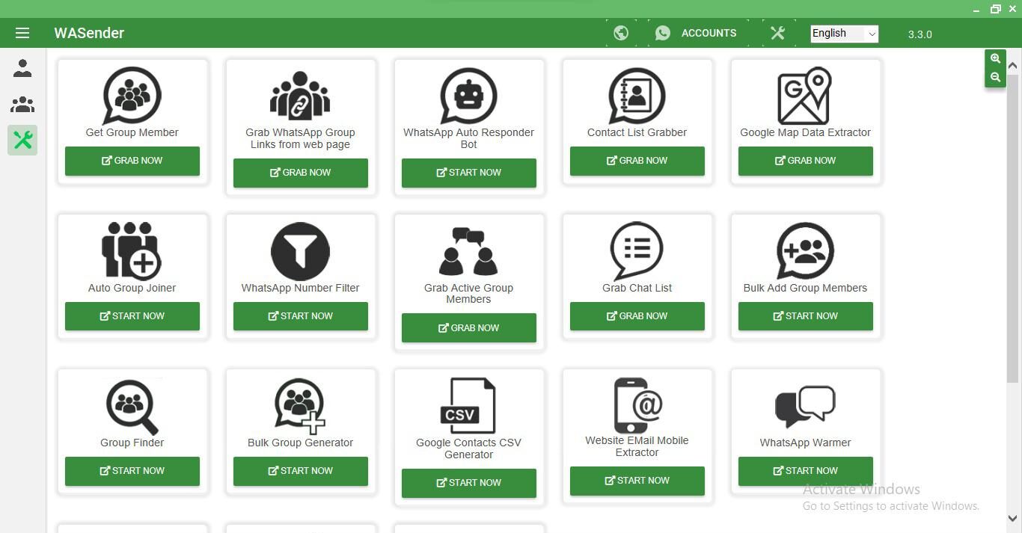Click GRAB NOW under Get Group Member
This screenshot has height=533, width=1022.
coord(132,161)
